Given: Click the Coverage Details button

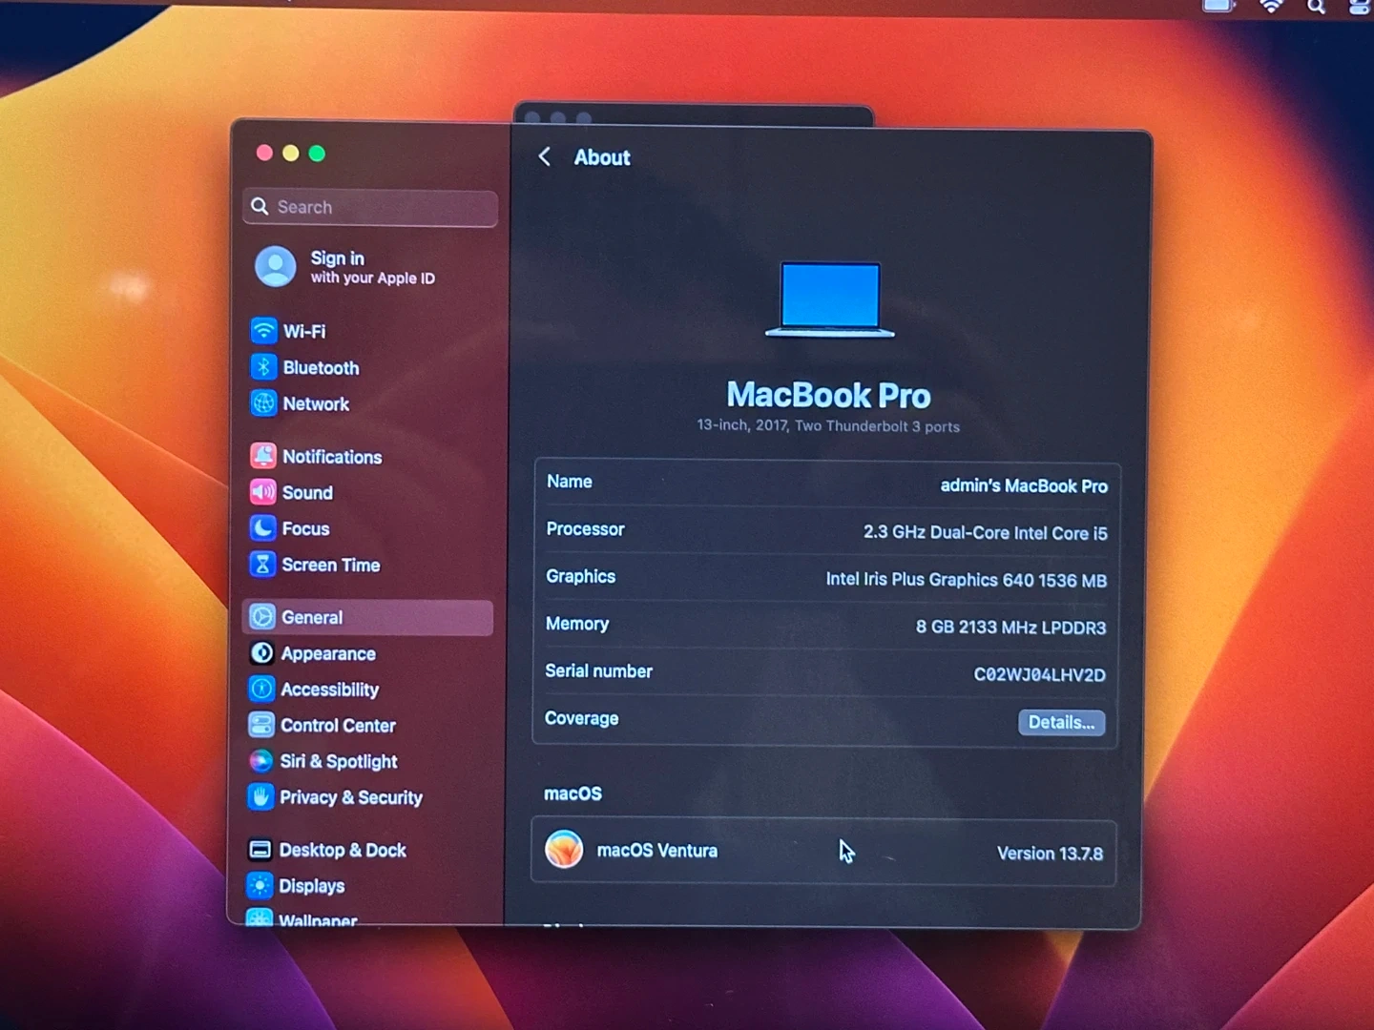Looking at the screenshot, I should click(1061, 722).
